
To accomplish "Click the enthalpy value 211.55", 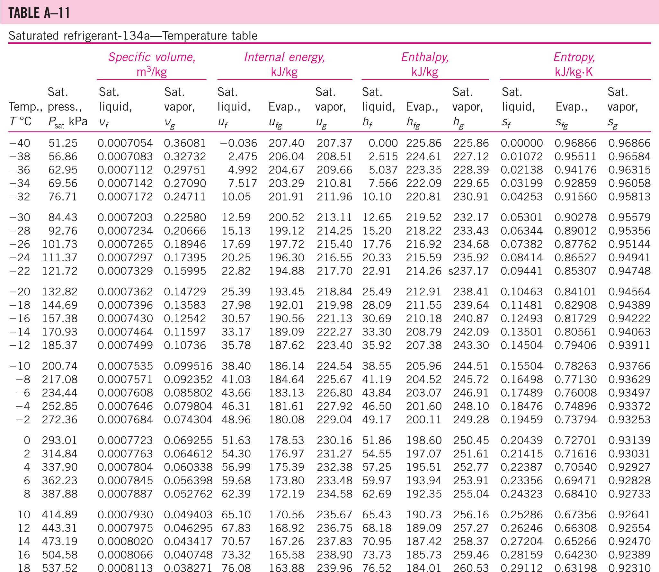I will click(x=424, y=305).
